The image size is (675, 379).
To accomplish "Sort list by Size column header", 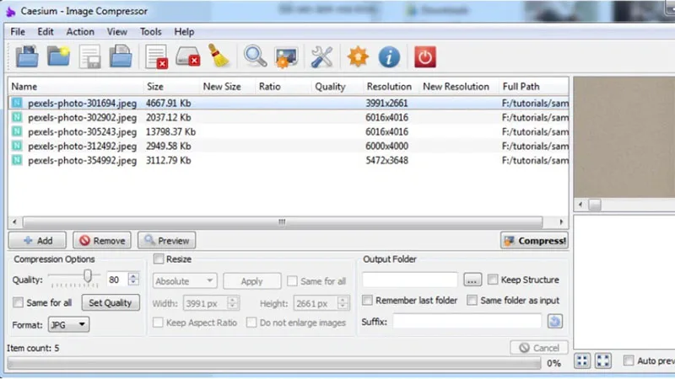I will (171, 87).
